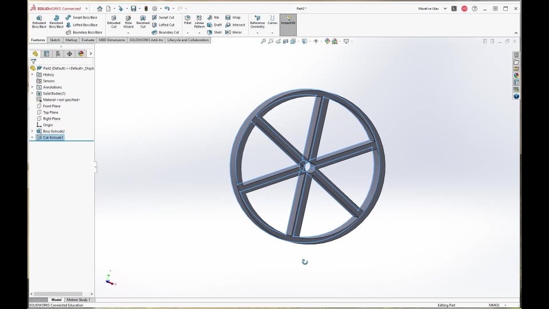Image resolution: width=549 pixels, height=309 pixels.
Task: Open the Curves tool
Action: [272, 20]
